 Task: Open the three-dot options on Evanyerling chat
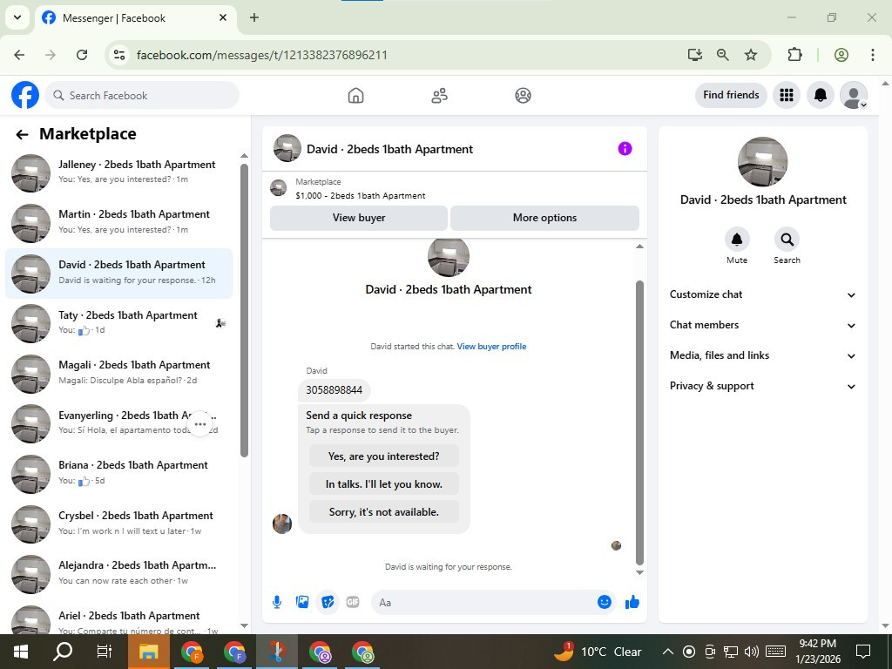200,424
